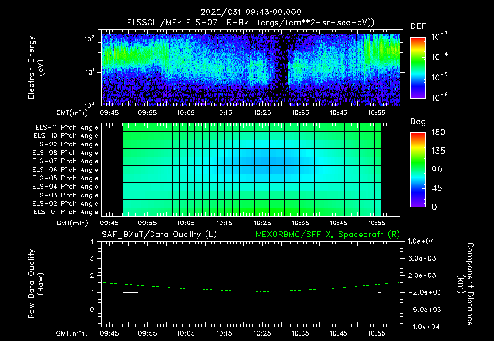494x341 pixels.
Task: Click the 1.0e+04 distance tick label
Action: pyautogui.click(x=421, y=241)
